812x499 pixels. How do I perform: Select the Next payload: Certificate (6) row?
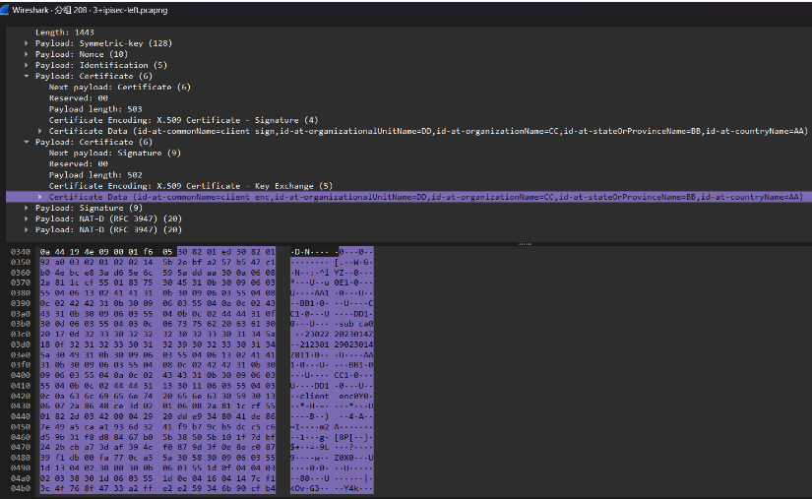pyautogui.click(x=120, y=87)
